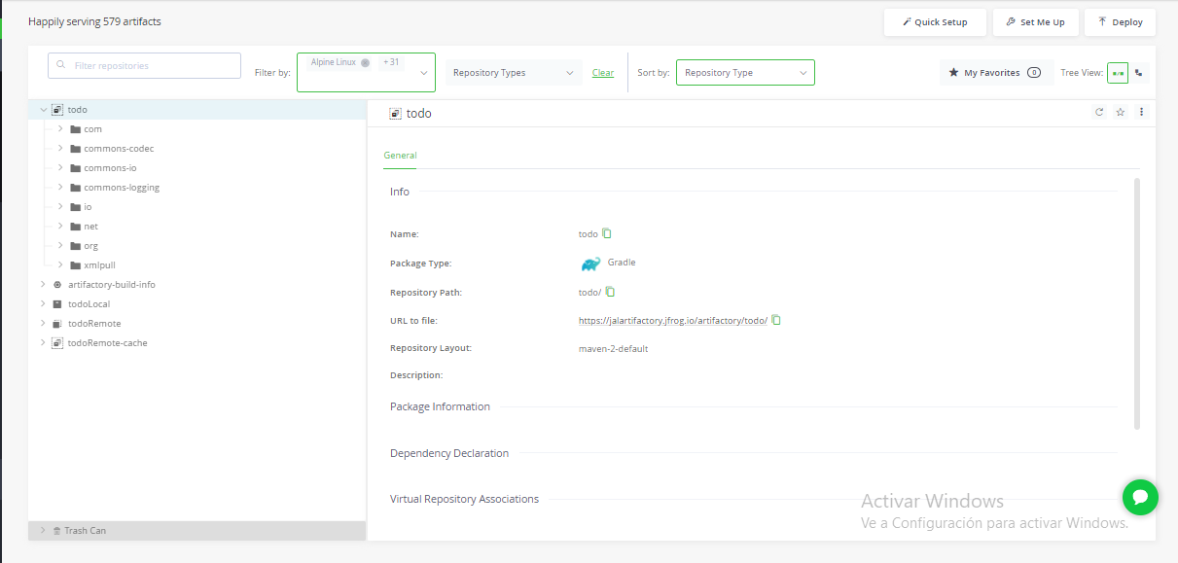Select the net folder label

tap(90, 227)
